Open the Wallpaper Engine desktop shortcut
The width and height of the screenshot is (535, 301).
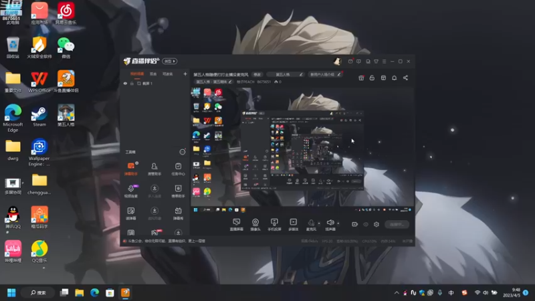pyautogui.click(x=39, y=153)
